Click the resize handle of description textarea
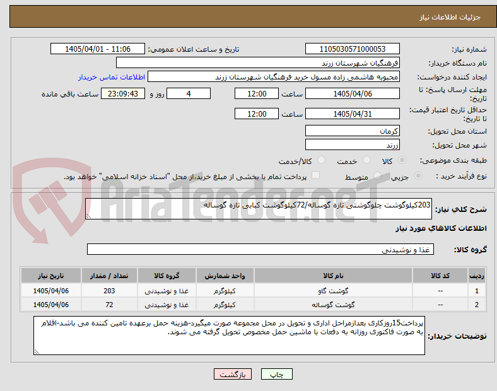 [88, 216]
